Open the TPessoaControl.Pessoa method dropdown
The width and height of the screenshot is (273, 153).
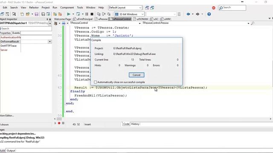[x=248, y=23]
